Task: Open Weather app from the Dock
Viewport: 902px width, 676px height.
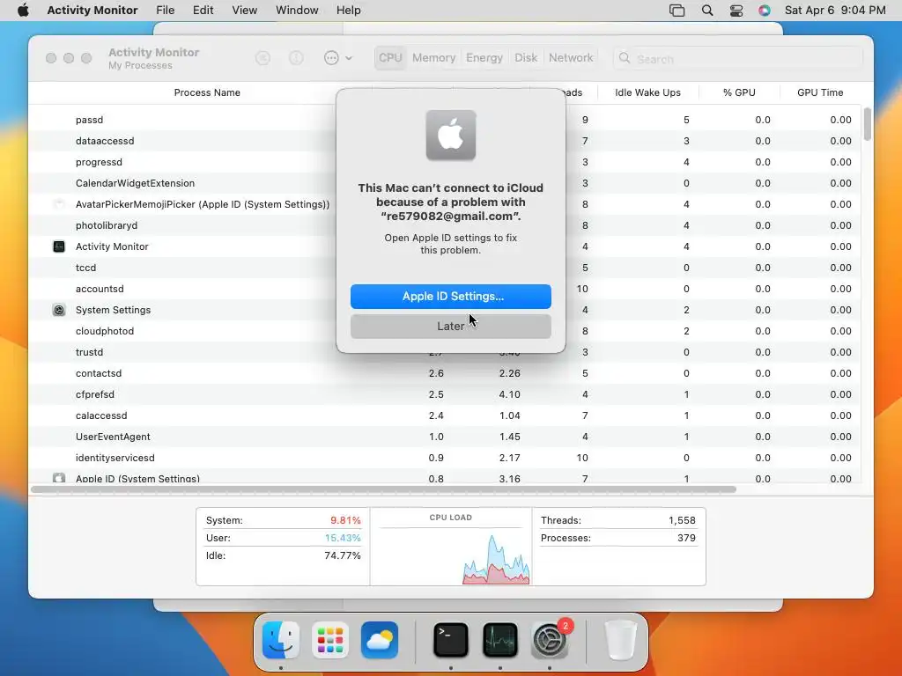Action: tap(380, 640)
